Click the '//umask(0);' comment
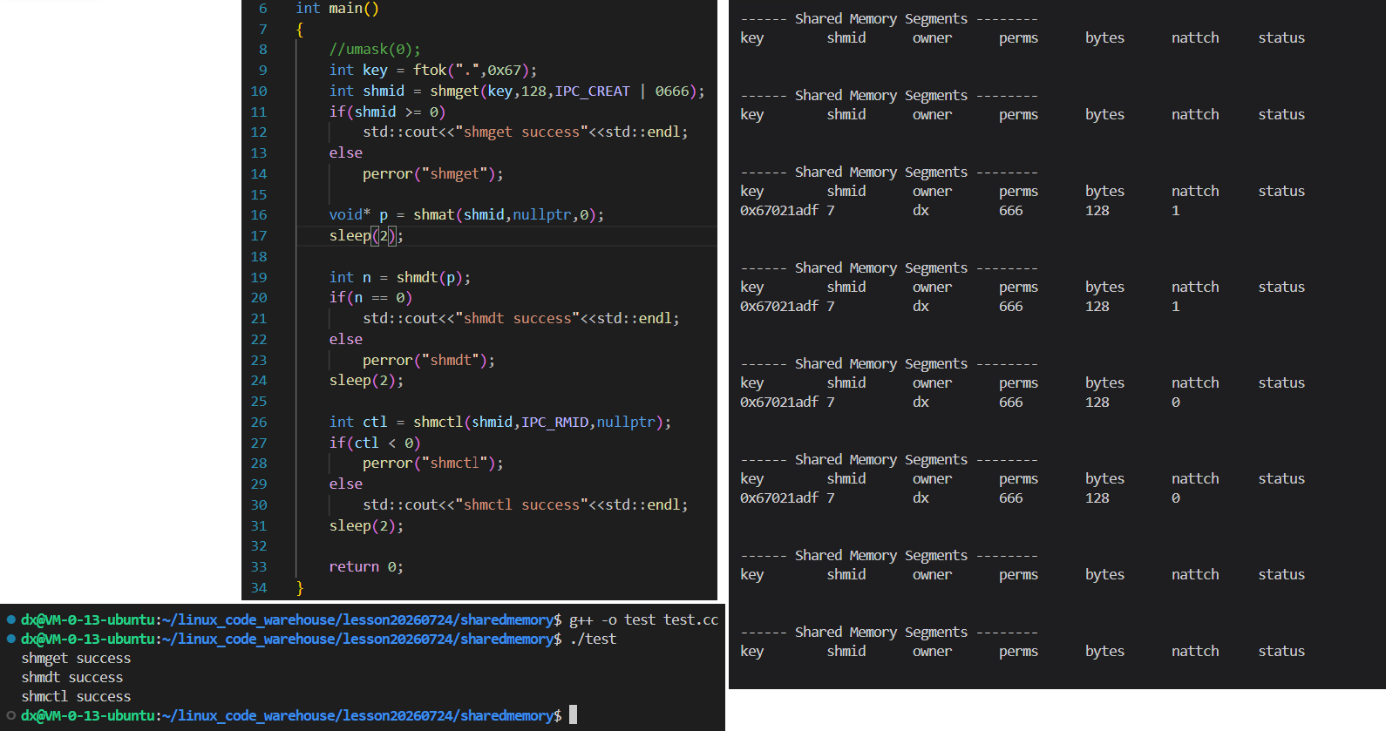The width and height of the screenshot is (1386, 731). coord(375,50)
